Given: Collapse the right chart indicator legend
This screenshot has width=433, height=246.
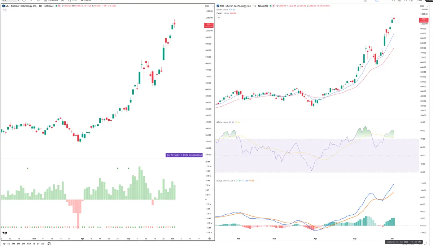Looking at the screenshot, I should click(218, 17).
